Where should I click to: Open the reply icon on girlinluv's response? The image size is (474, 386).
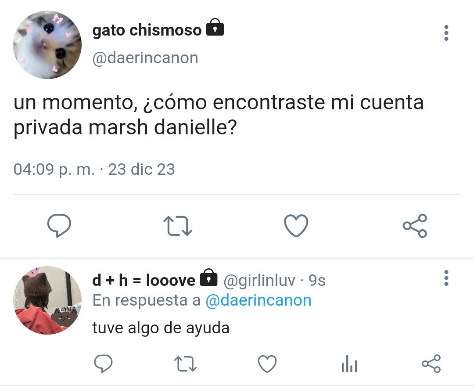(103, 363)
